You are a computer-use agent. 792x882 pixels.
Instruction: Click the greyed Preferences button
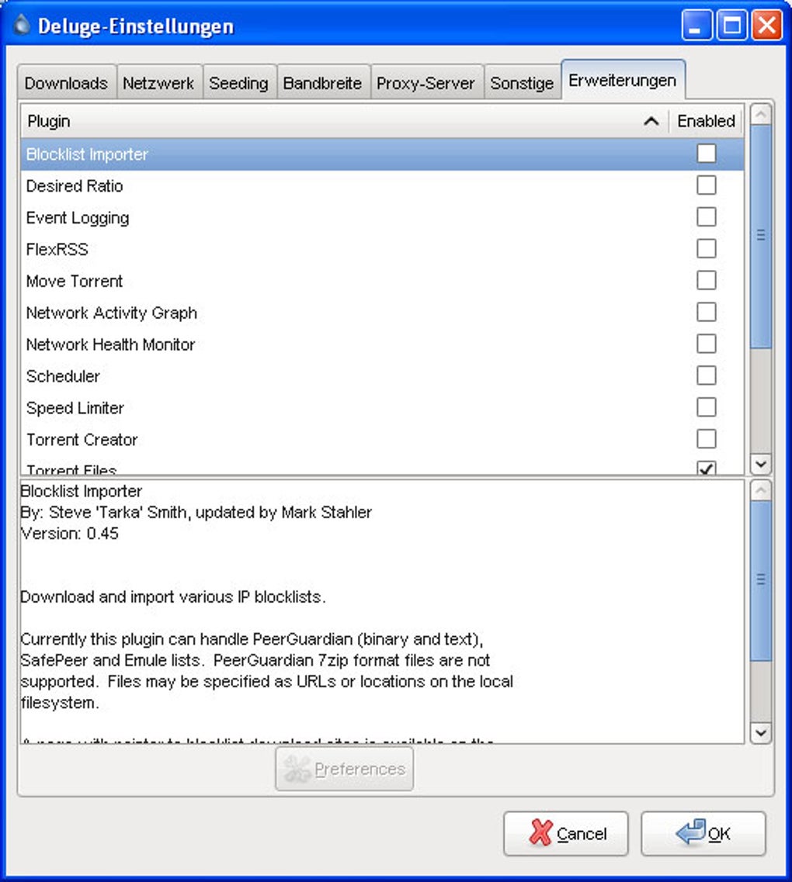[345, 769]
